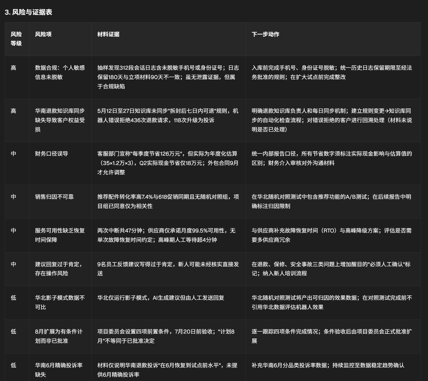Select the "风险等级" column header

[x=16, y=39]
